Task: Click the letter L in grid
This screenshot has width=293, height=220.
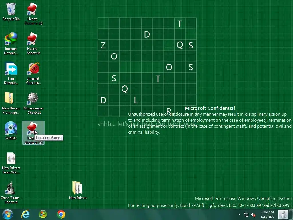Action: point(136,100)
